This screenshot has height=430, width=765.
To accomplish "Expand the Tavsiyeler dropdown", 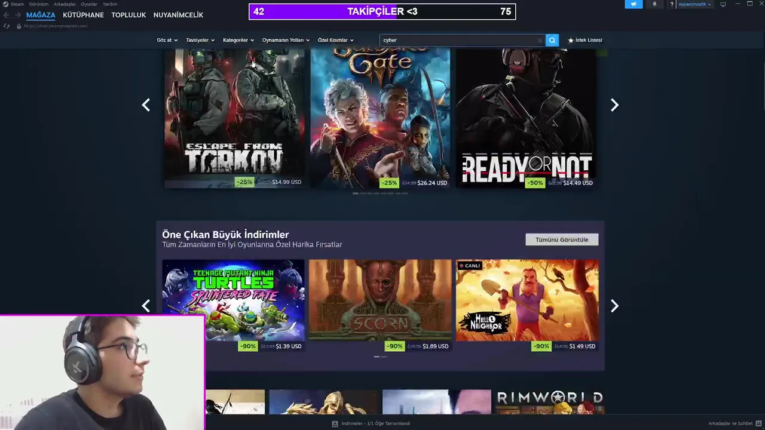I will (200, 40).
